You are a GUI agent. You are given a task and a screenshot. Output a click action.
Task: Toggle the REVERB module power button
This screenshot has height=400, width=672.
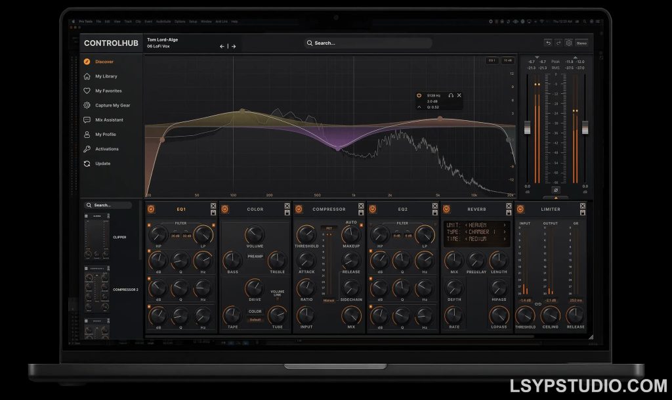point(445,209)
